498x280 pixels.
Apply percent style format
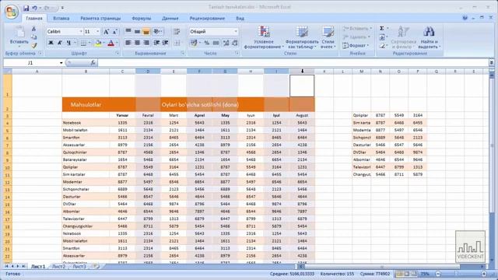(x=207, y=43)
